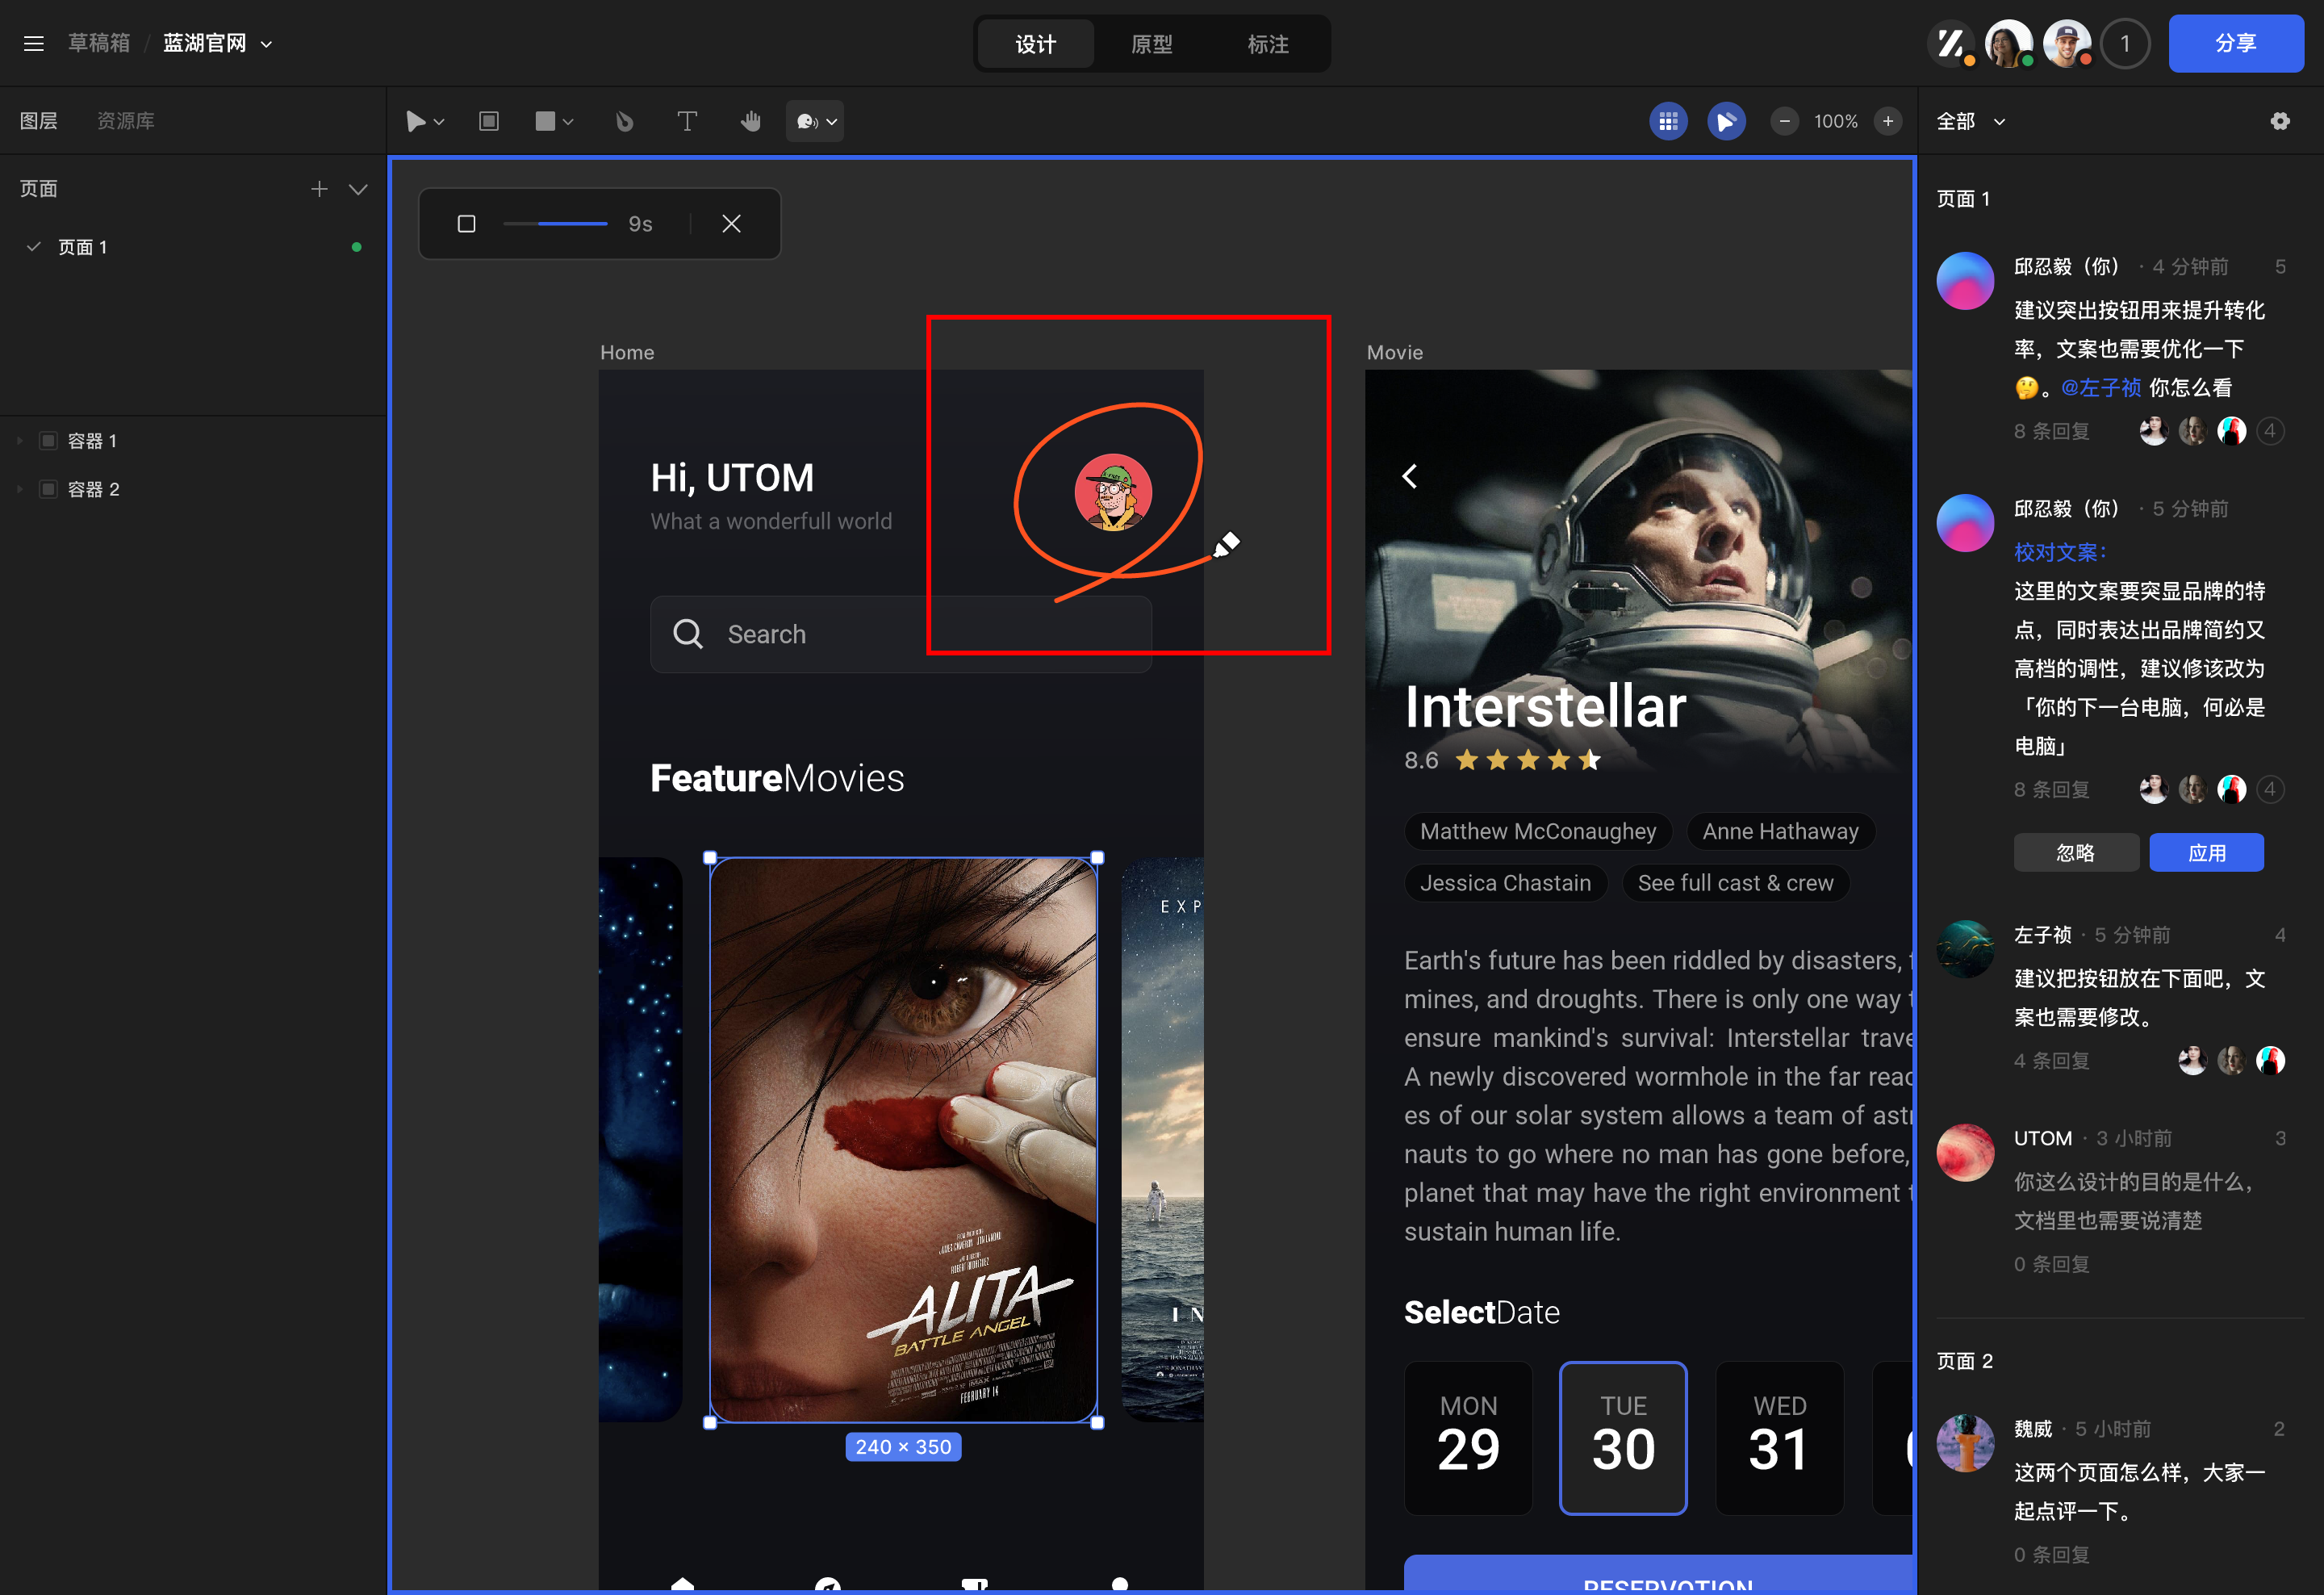The height and width of the screenshot is (1595, 2324).
Task: Open the 资源库 panel tab
Action: click(126, 121)
